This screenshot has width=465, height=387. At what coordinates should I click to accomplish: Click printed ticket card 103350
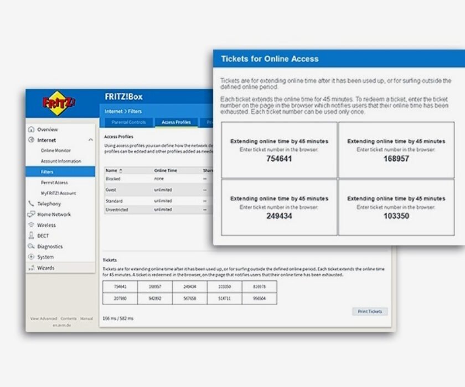click(396, 207)
